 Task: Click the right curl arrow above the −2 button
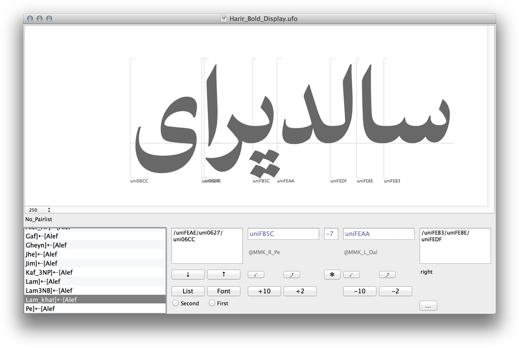tap(387, 274)
